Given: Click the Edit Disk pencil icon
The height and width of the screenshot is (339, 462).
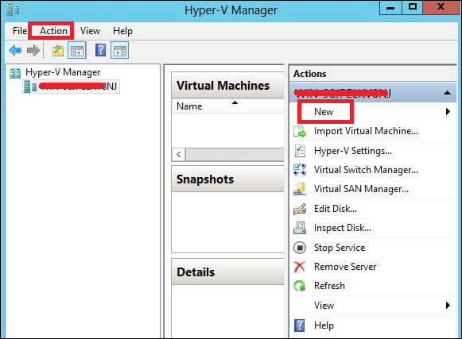Looking at the screenshot, I should tap(300, 209).
